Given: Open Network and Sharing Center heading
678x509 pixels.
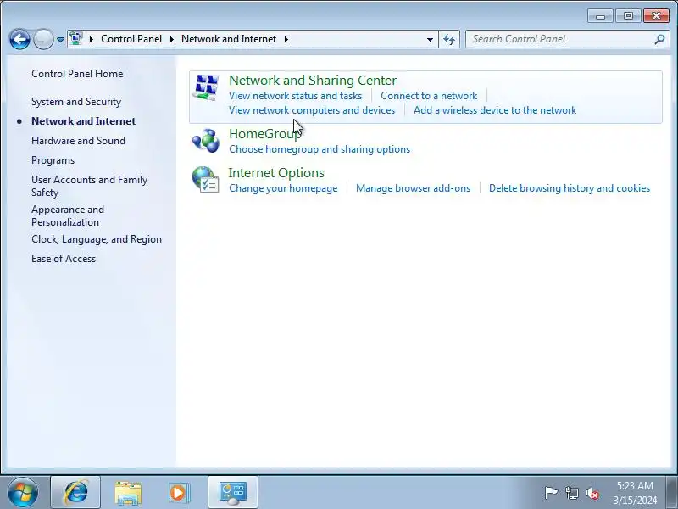Looking at the screenshot, I should point(313,80).
